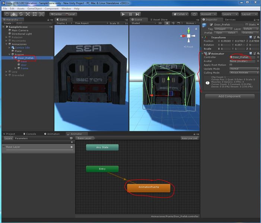Pause the game playback

(130, 14)
